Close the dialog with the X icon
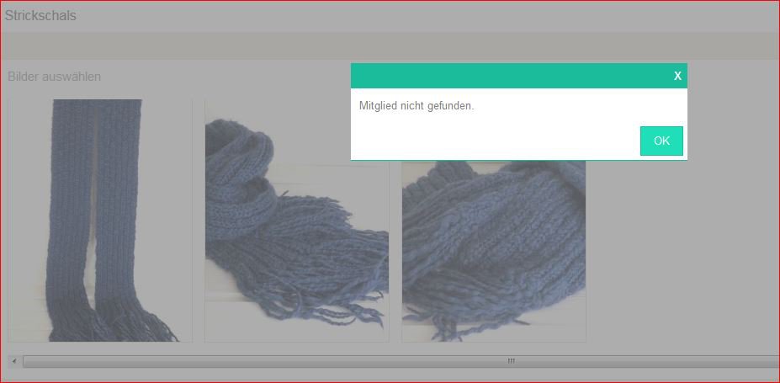 677,76
